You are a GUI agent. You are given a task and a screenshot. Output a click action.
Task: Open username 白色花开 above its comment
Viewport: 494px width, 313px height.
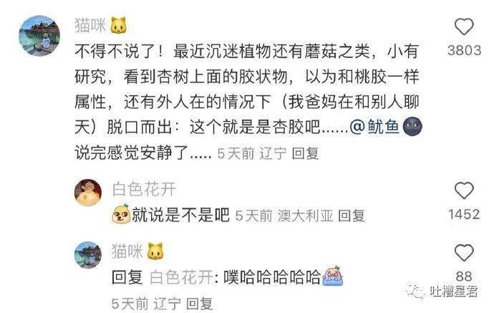144,189
